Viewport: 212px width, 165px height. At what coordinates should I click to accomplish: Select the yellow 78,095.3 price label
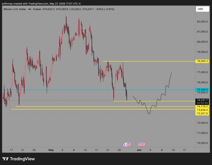(x=202, y=61)
